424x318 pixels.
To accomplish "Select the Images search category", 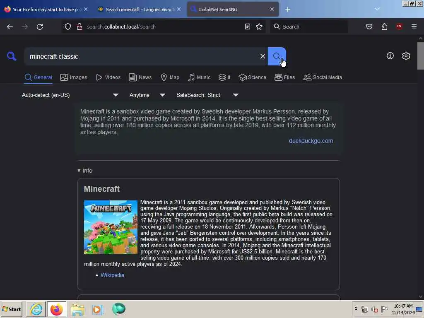I will coord(74,77).
